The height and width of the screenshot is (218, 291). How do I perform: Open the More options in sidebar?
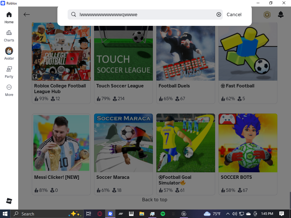[x=9, y=91]
